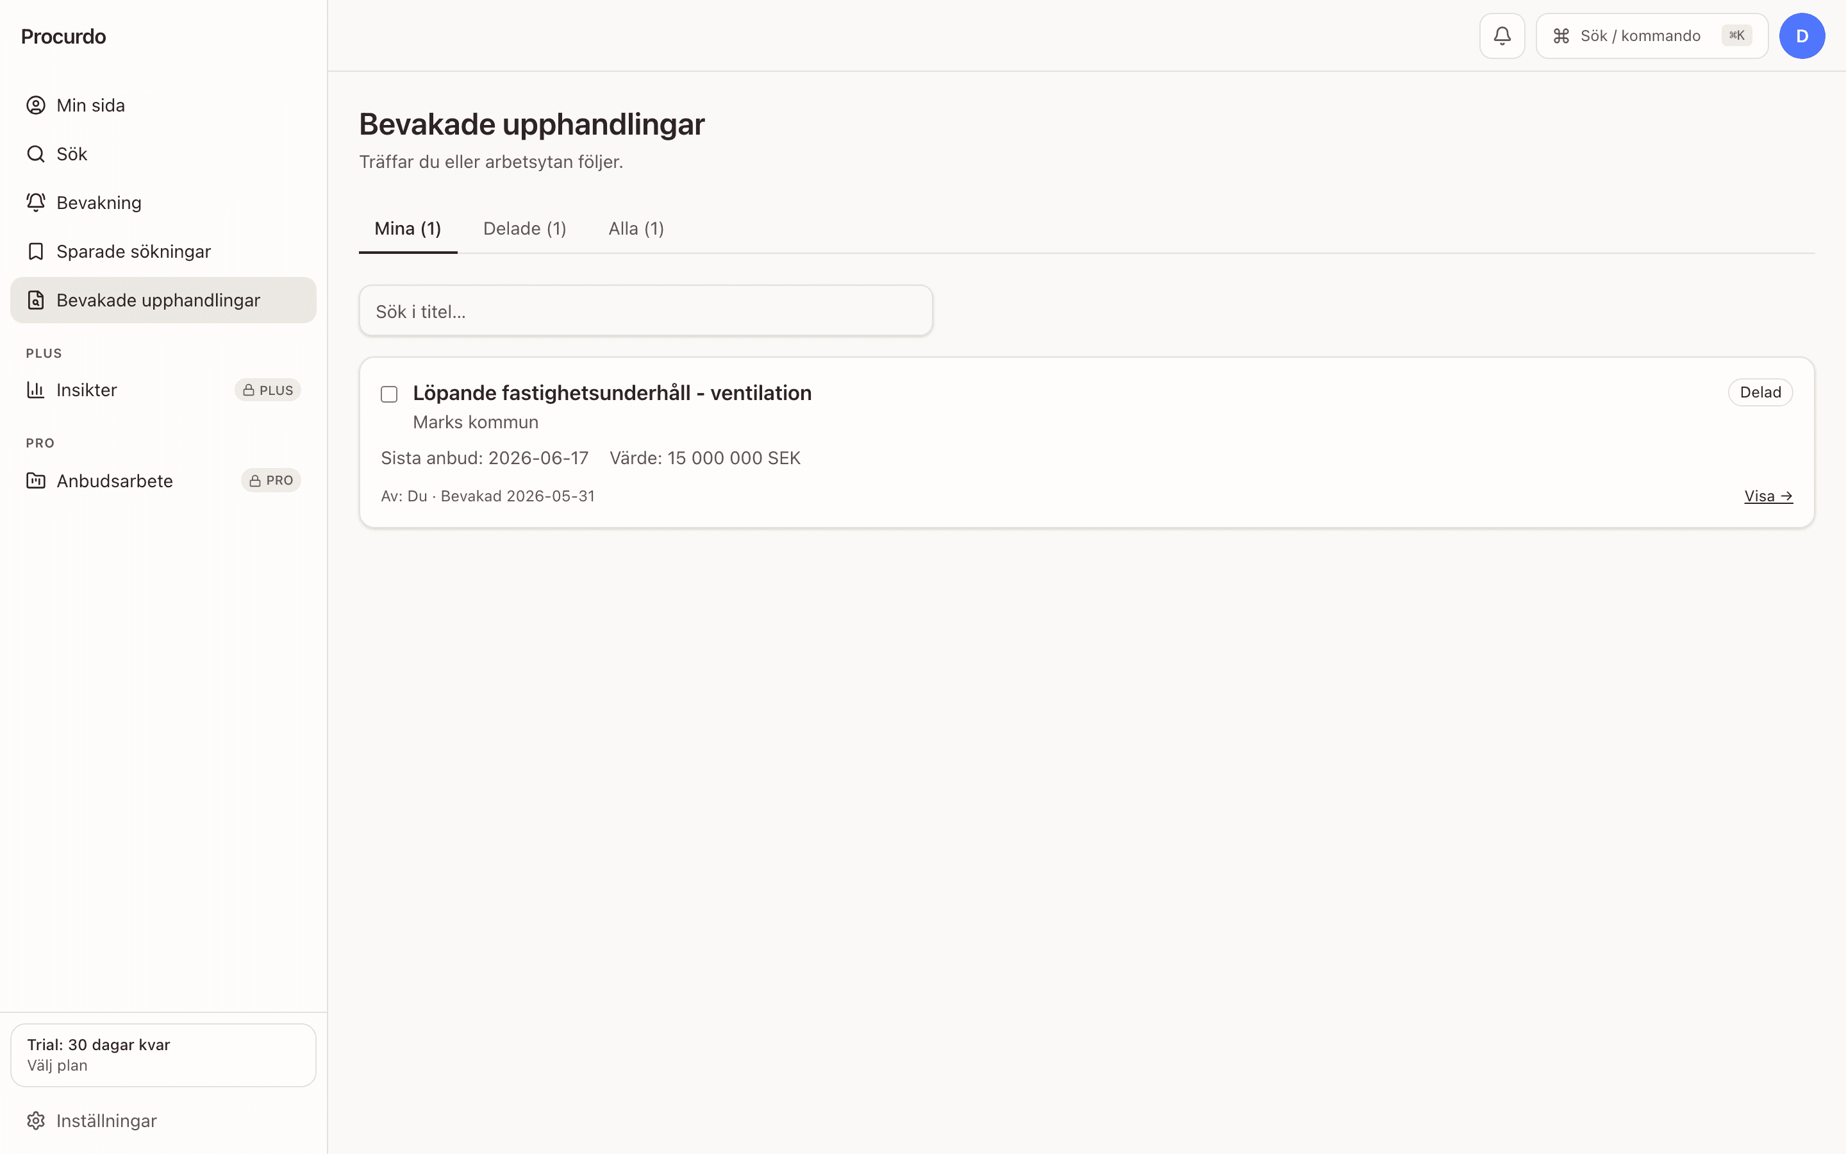Tick the checkbox for Löpande fastighetsunderhåll
This screenshot has width=1846, height=1154.
click(389, 394)
